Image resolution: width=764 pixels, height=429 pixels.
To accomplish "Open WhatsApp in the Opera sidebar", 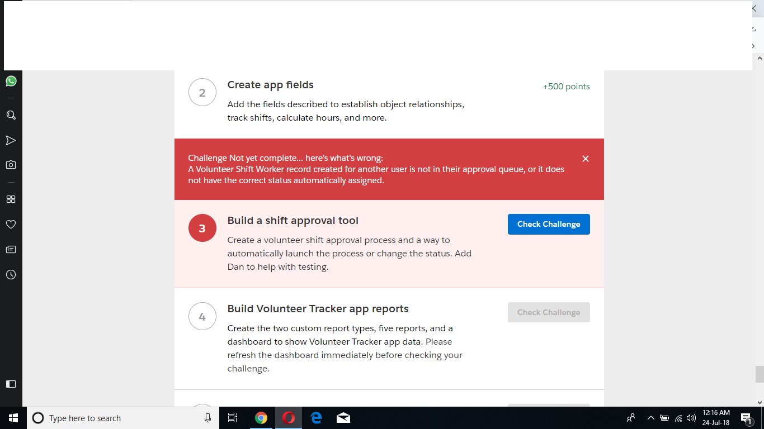I will (x=11, y=82).
